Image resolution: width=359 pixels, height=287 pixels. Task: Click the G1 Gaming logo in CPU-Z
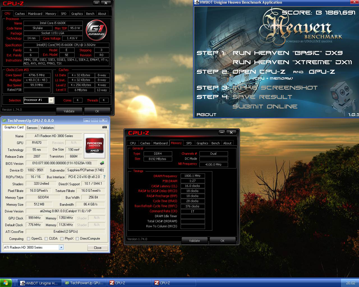(96, 31)
